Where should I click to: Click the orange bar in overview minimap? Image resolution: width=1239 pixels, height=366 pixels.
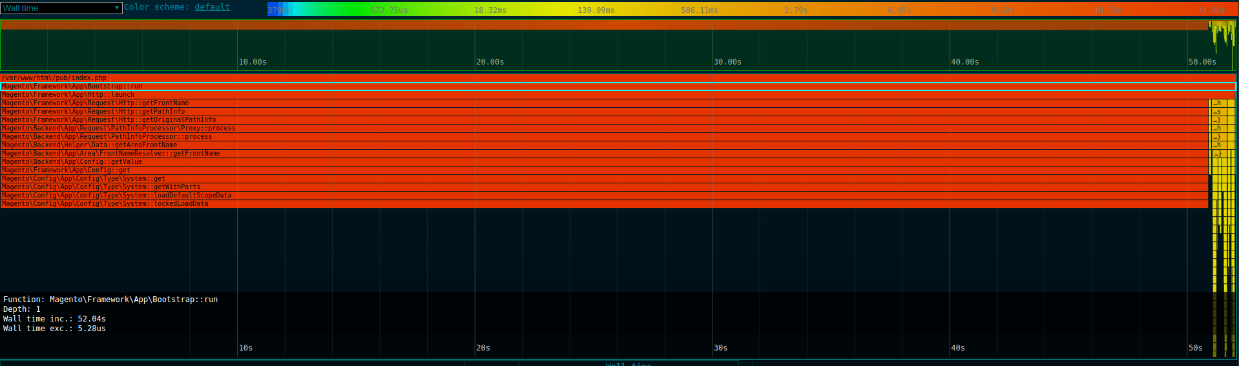click(604, 25)
